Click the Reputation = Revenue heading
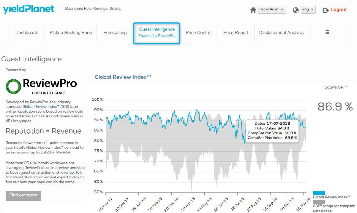 click(x=43, y=131)
